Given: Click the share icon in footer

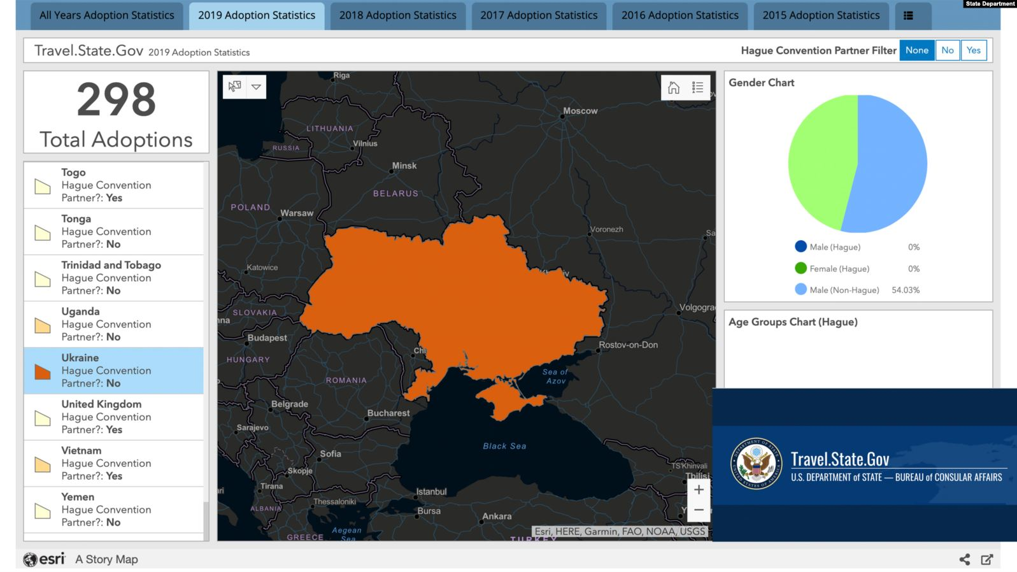Looking at the screenshot, I should (x=965, y=559).
